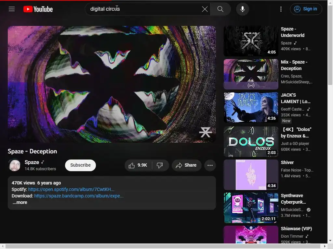Viewport: 333px width, 249px height.
Task: Share this video
Action: (x=186, y=165)
